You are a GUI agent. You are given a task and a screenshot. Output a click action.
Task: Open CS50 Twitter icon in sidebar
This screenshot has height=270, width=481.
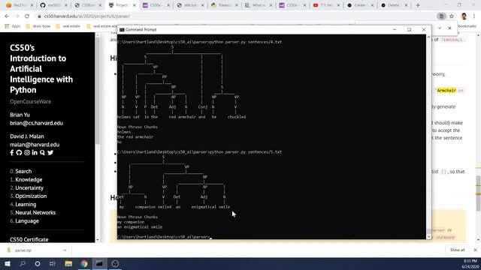(50, 152)
